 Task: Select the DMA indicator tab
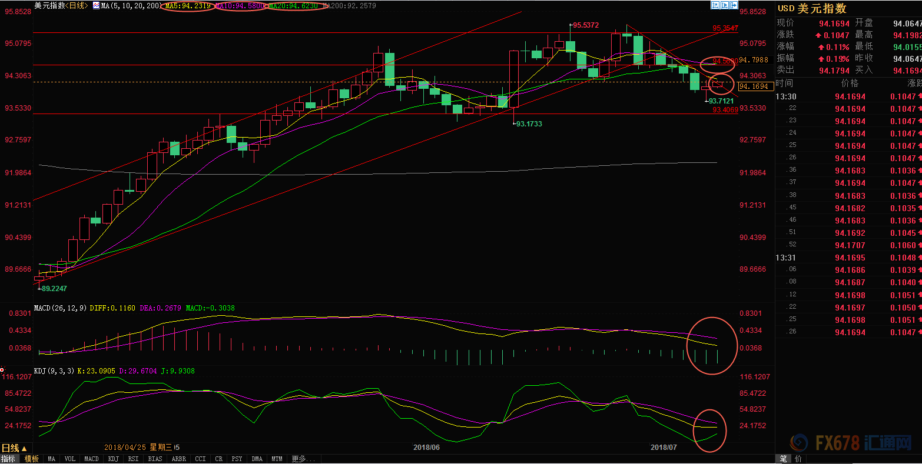(257, 459)
